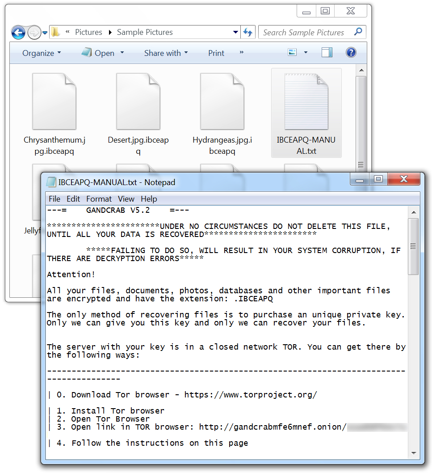Screen dimensions: 432x473
Task: Click Explorer scrollbar up arrow
Action: click(x=361, y=70)
